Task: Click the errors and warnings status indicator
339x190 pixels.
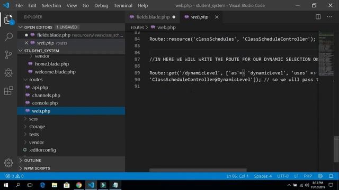Action: pos(14,176)
